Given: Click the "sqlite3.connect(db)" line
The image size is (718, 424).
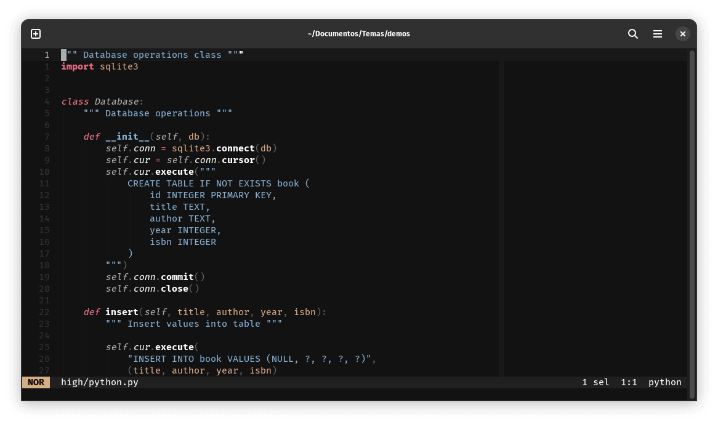Looking at the screenshot, I should tap(191, 149).
